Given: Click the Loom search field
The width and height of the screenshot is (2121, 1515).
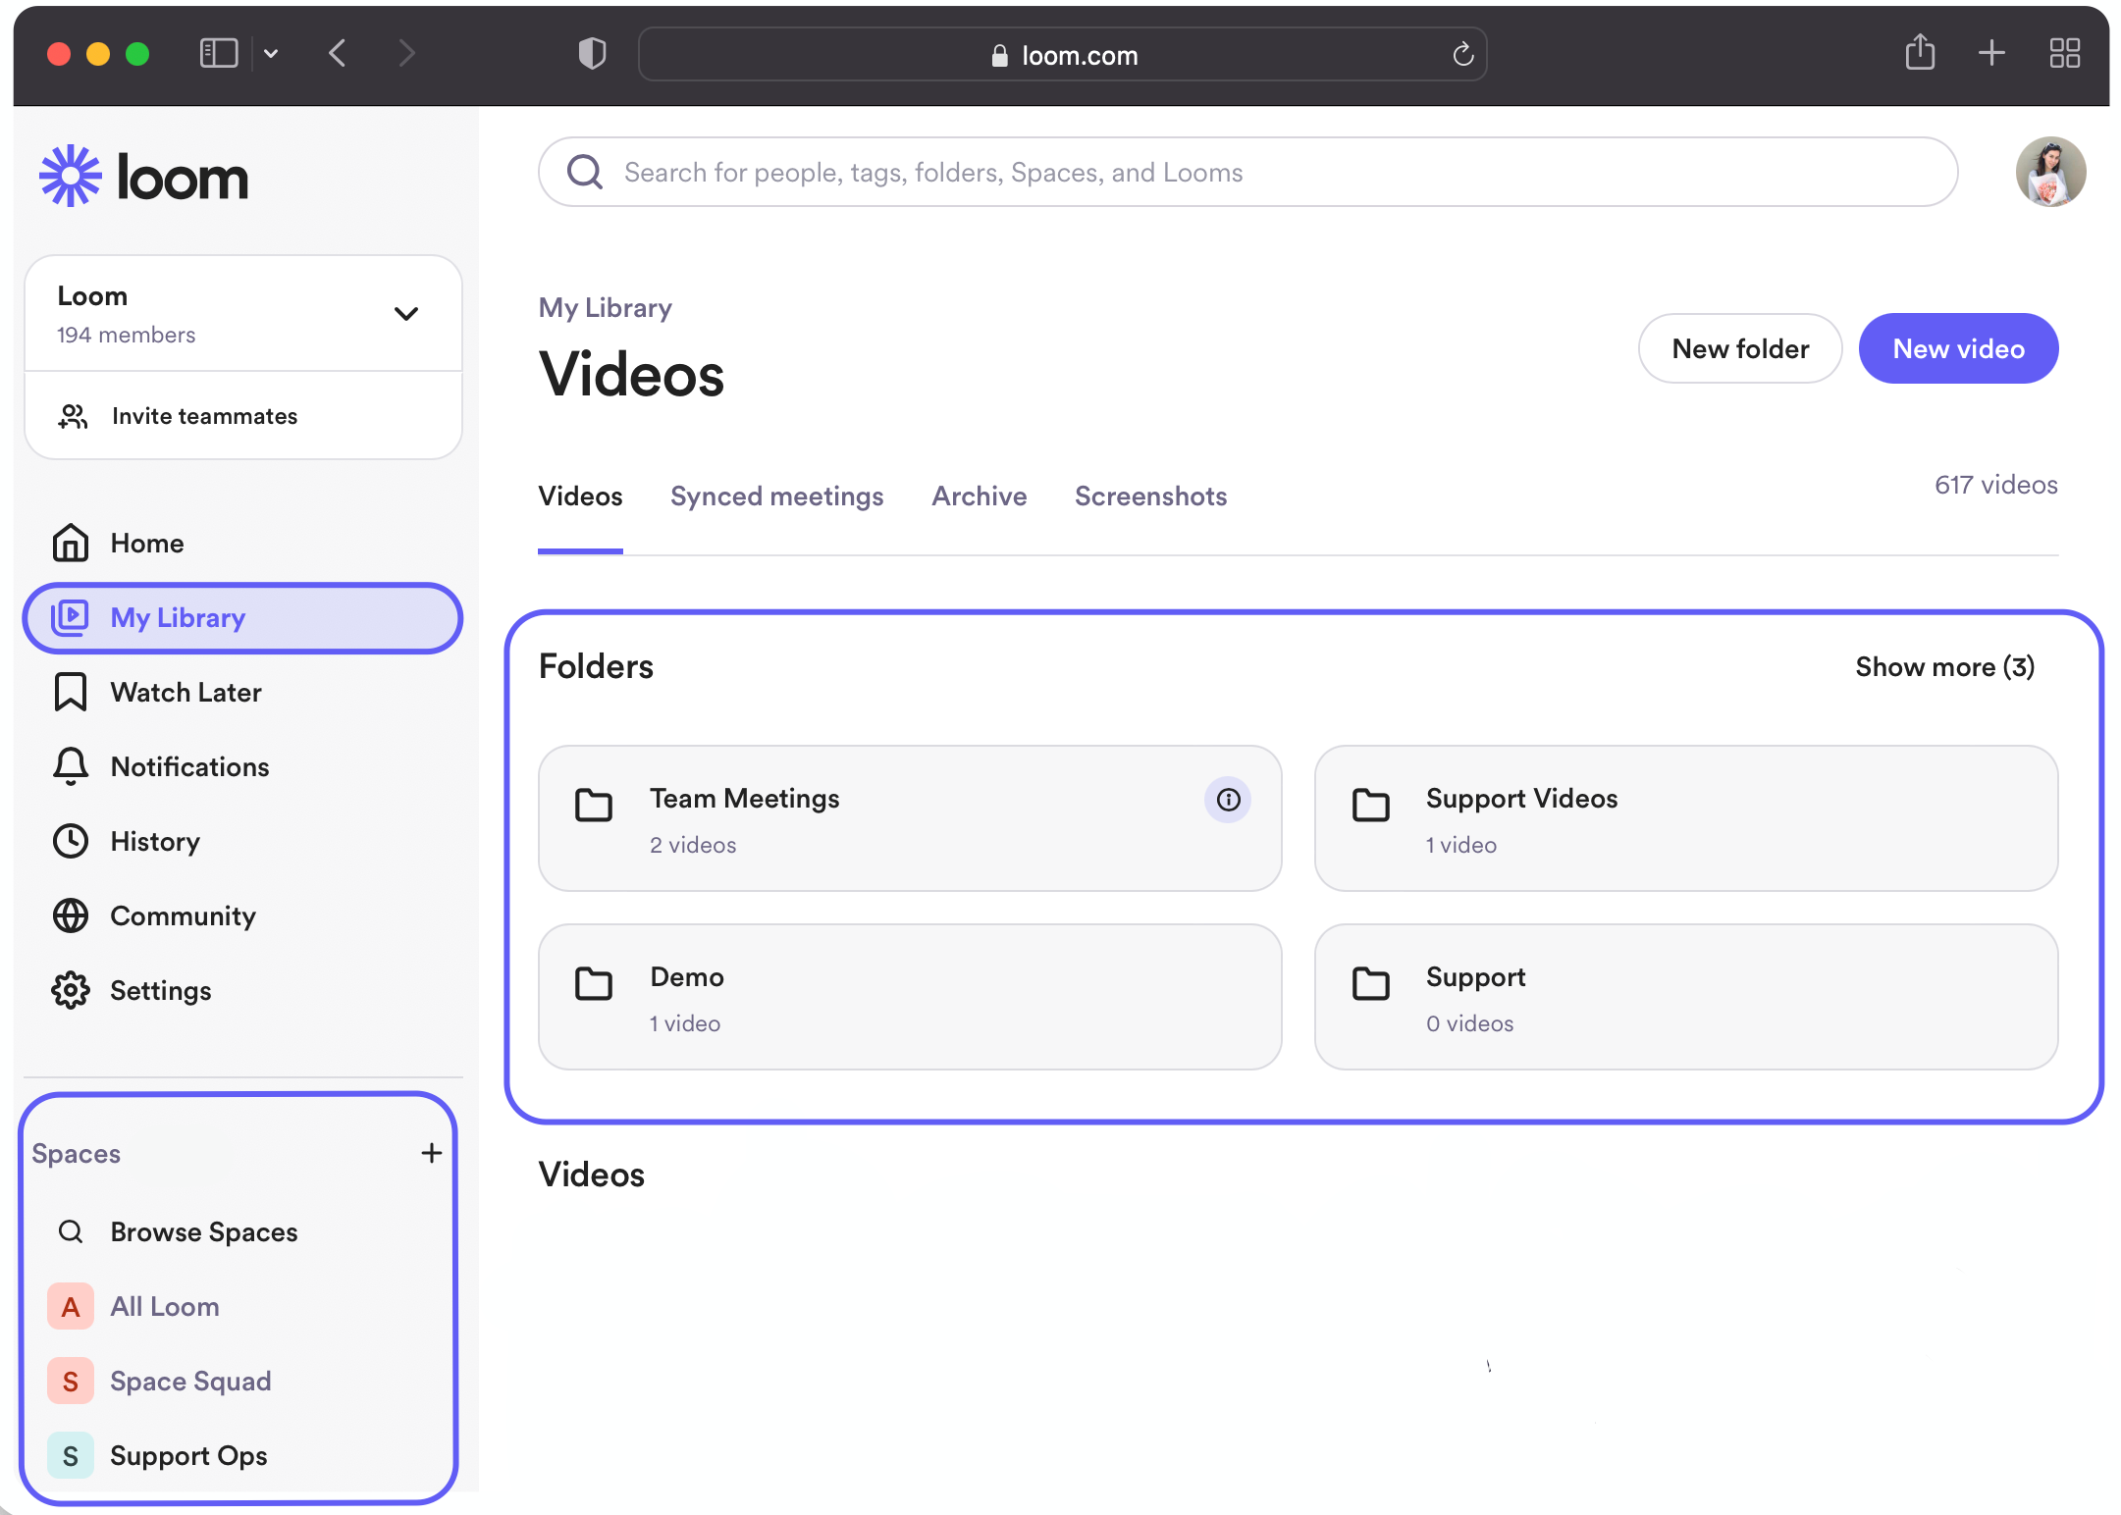Looking at the screenshot, I should (x=1246, y=173).
